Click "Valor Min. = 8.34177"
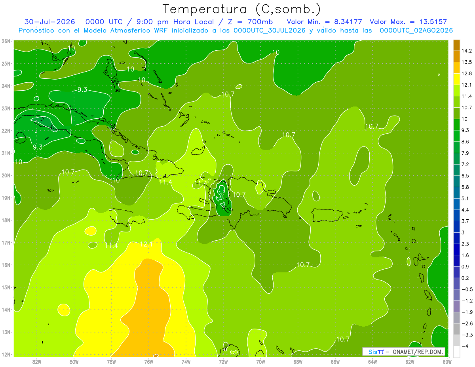 point(324,22)
